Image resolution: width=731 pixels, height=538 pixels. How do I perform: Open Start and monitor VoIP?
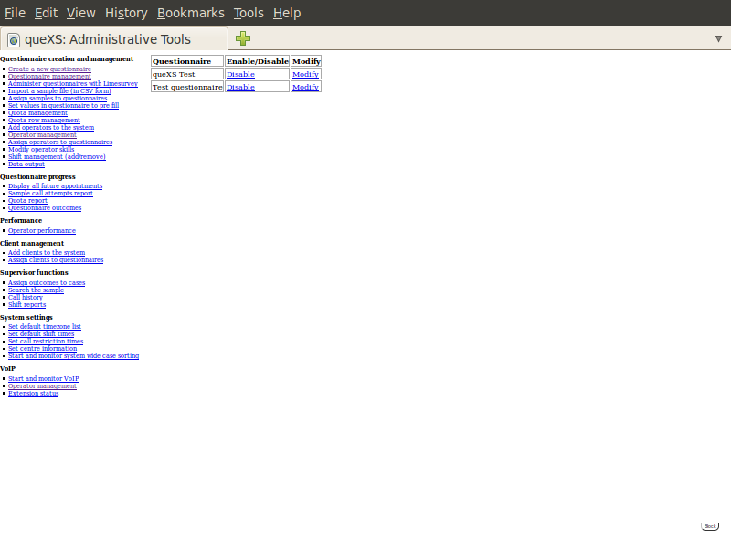[43, 378]
